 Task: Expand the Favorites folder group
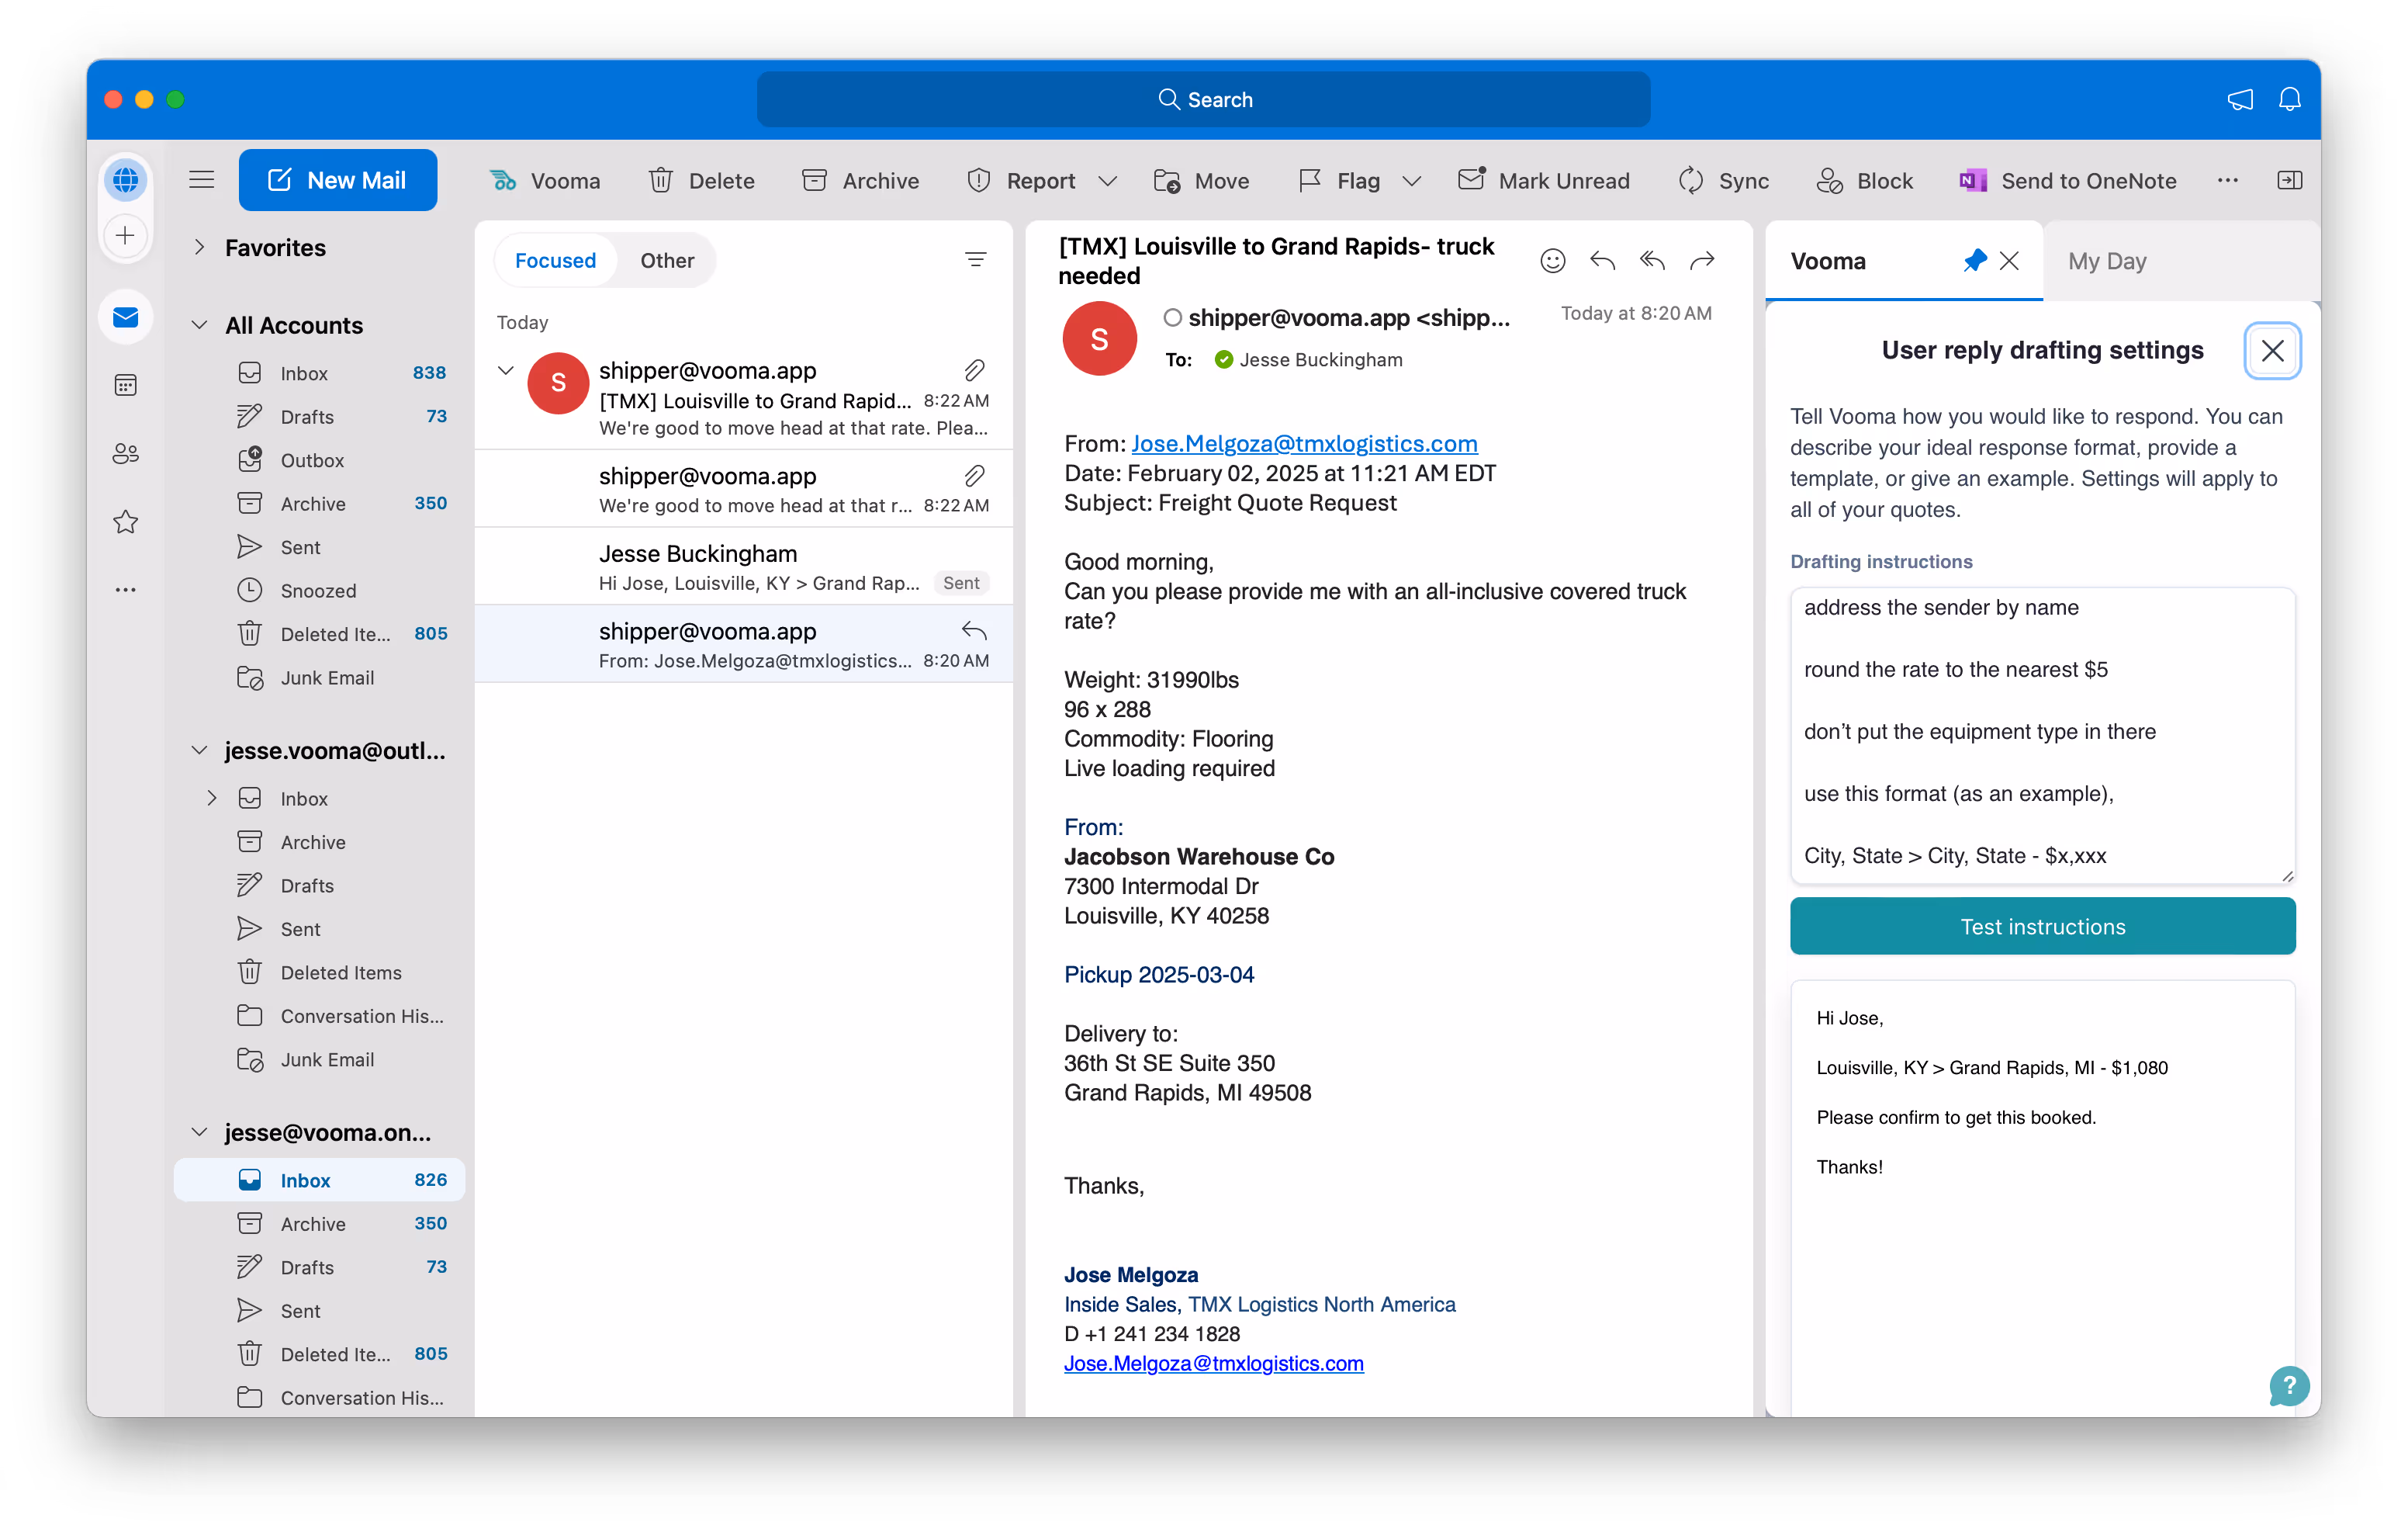[x=200, y=247]
